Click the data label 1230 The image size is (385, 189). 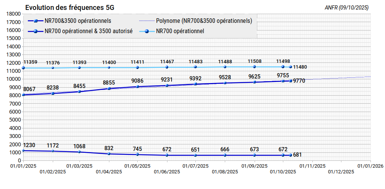pos(29,145)
